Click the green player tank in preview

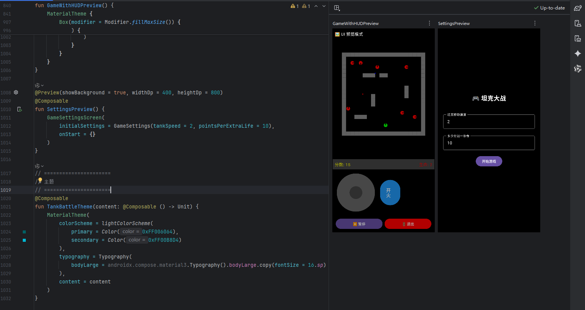pos(385,125)
